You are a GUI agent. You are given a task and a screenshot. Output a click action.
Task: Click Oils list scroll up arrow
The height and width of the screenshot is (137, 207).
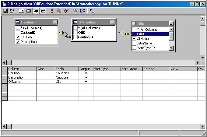pyautogui.click(x=171, y=30)
